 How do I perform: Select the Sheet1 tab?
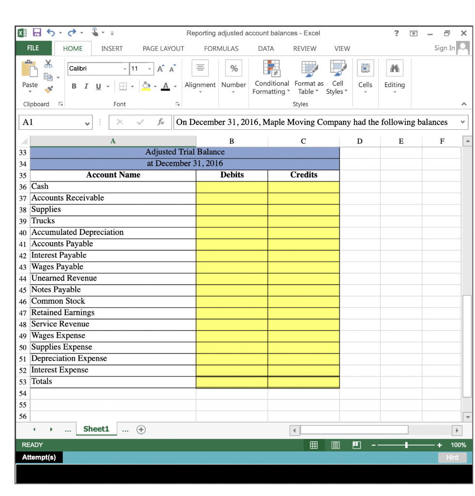(x=96, y=429)
